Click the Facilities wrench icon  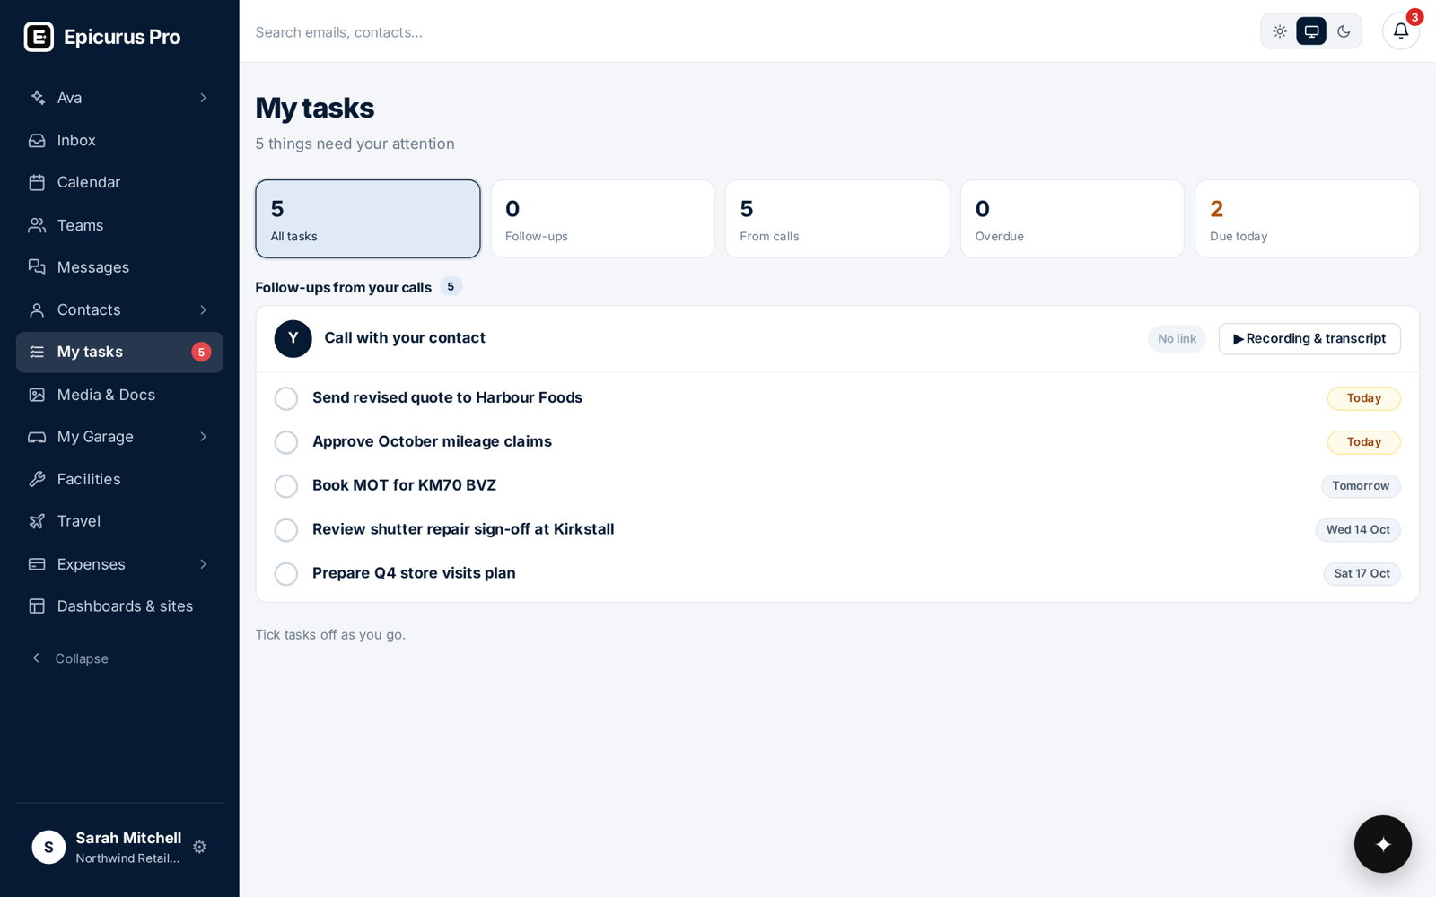pyautogui.click(x=37, y=479)
